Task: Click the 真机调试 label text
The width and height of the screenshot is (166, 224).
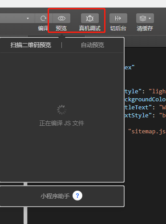Action: pyautogui.click(x=90, y=28)
